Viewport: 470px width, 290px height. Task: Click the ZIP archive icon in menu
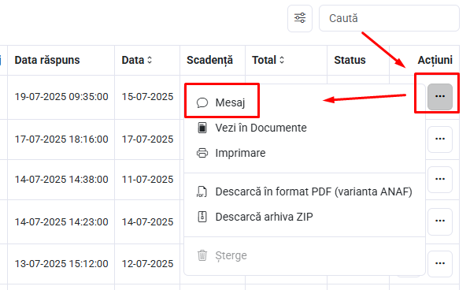pyautogui.click(x=202, y=217)
